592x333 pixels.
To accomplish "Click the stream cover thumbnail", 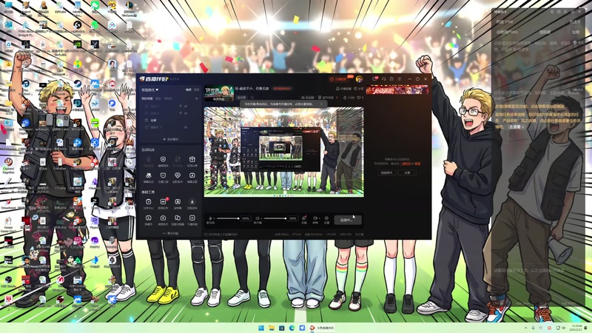I will point(219,94).
